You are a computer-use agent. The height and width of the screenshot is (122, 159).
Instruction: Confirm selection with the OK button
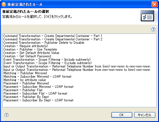(122, 115)
